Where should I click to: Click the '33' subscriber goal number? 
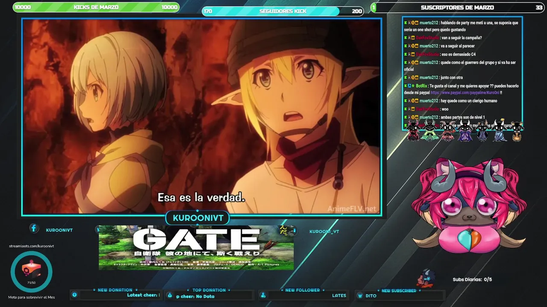click(539, 8)
